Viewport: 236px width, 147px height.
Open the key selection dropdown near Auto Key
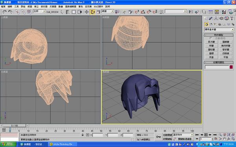[183, 135]
